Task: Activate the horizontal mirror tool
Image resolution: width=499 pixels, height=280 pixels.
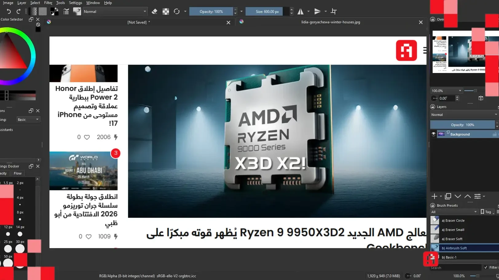Action: pyautogui.click(x=301, y=12)
